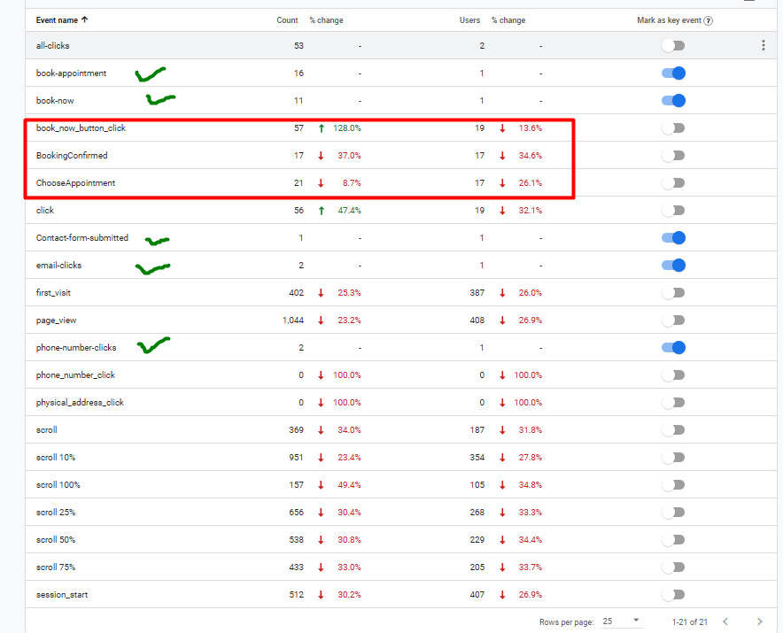Open the ChooseAppointment event
Screen dimensions: 783x633
pos(75,182)
